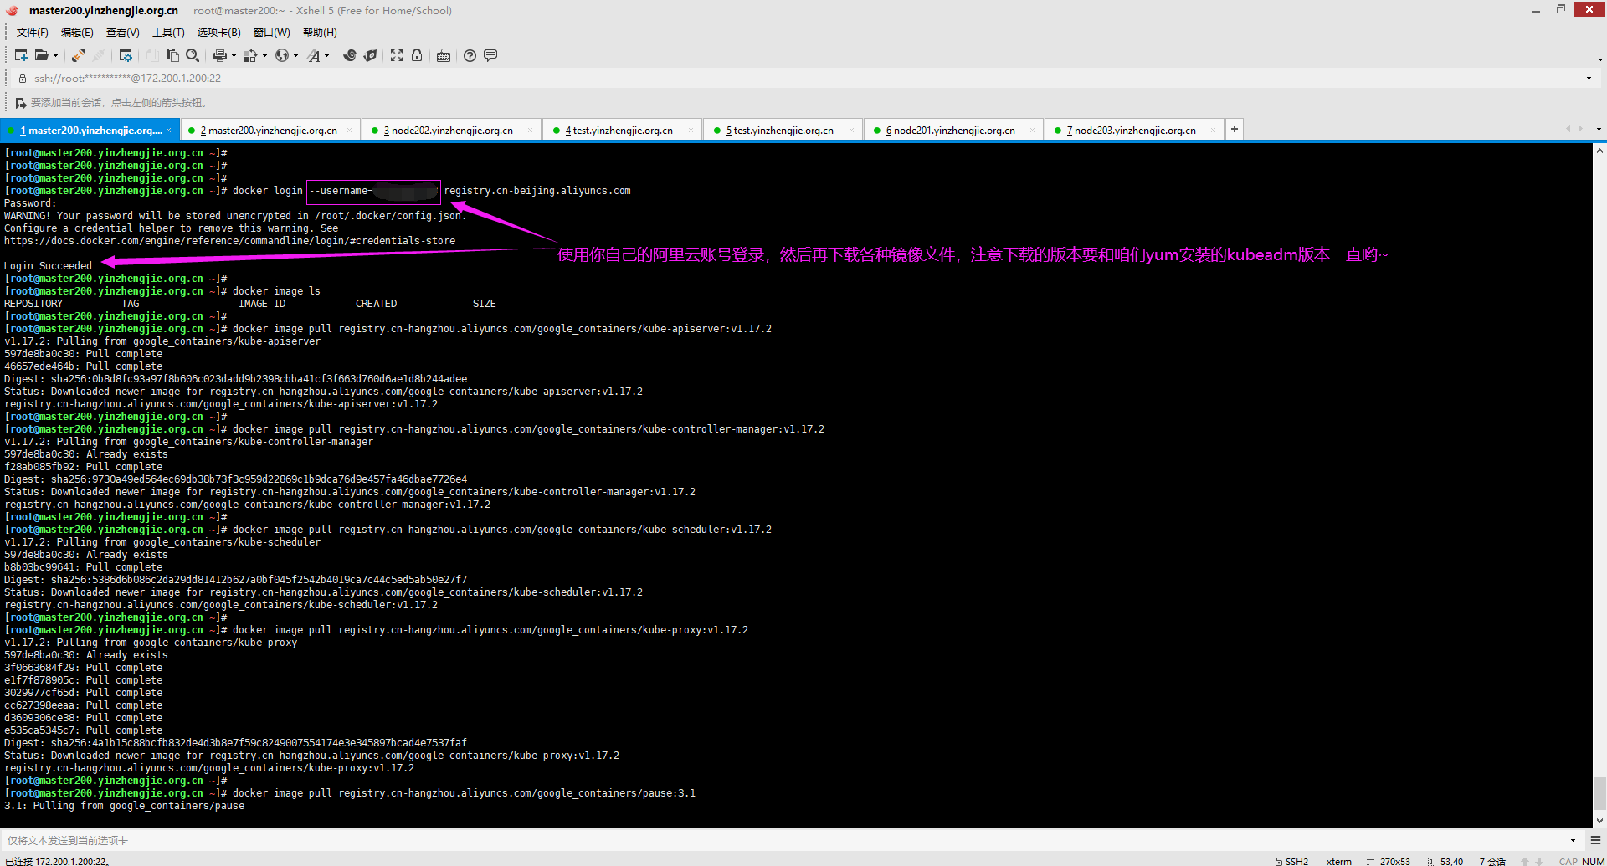Toggle full screen mode icon

[397, 55]
